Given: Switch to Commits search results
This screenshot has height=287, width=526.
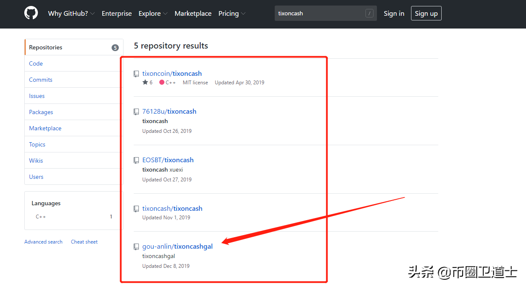Looking at the screenshot, I should tap(74, 80).
